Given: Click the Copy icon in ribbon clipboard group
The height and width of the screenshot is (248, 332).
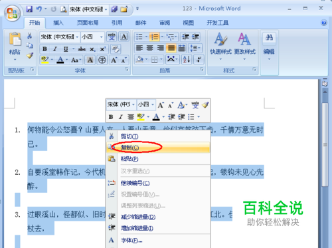Looking at the screenshot, I should 30,45.
